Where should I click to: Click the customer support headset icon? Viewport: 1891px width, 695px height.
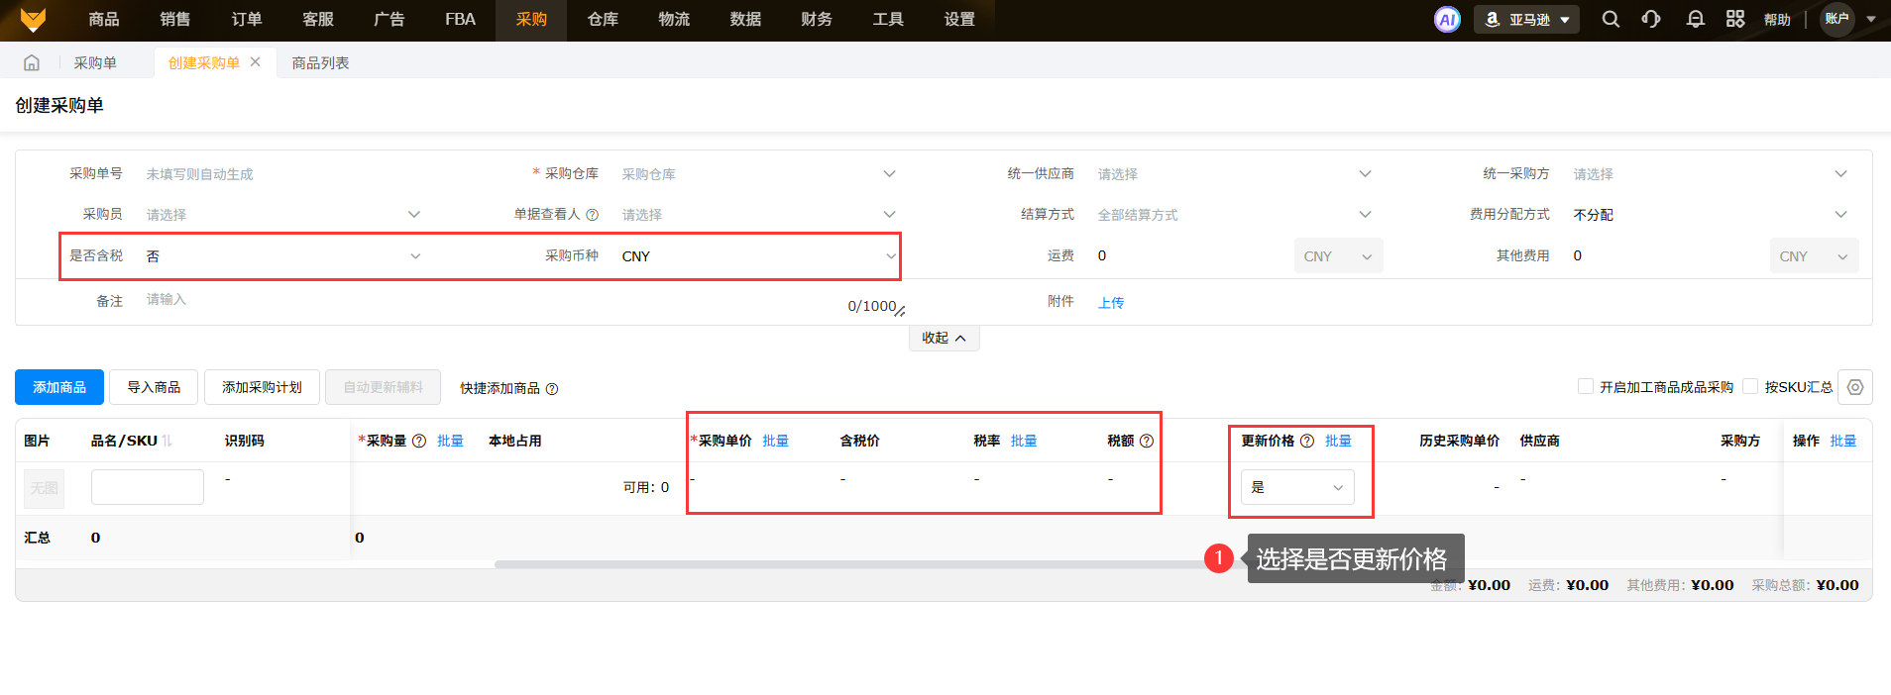pos(1651,20)
